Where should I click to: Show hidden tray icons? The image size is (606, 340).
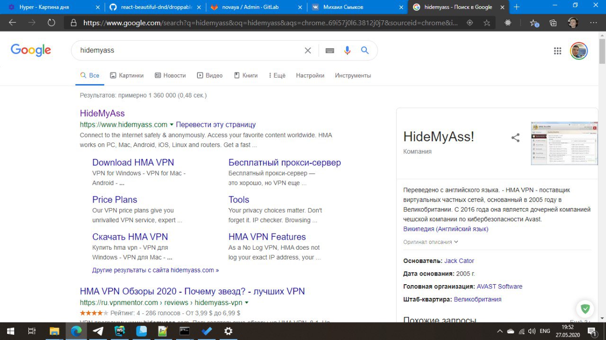[499, 331]
